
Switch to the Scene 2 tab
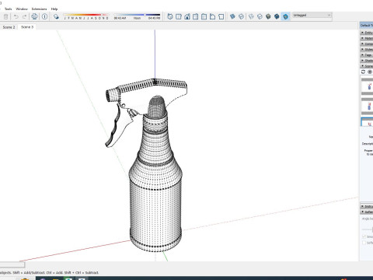point(9,27)
